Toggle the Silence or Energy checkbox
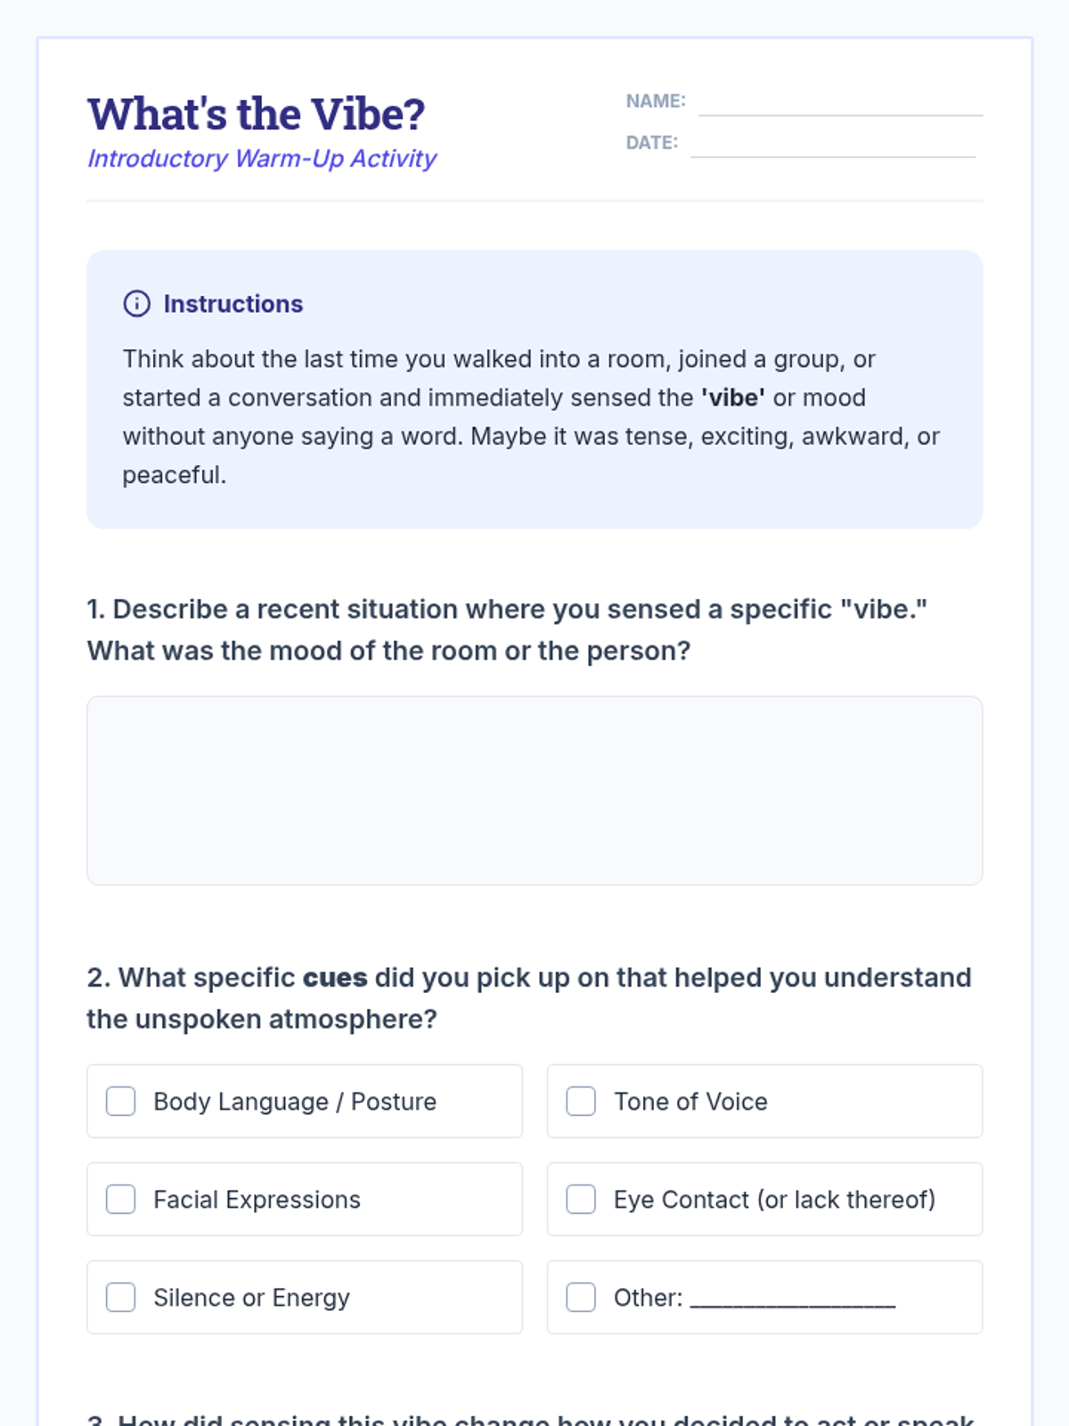The width and height of the screenshot is (1069, 1426). (121, 1298)
